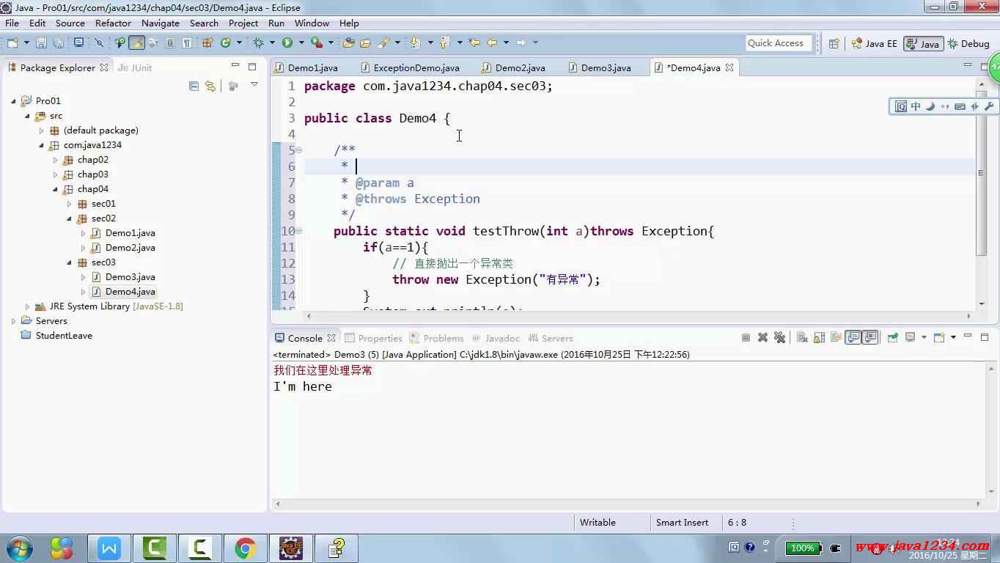Click the Debug bug icon in the toolbar
Viewport: 1000px width, 563px height.
257,43
